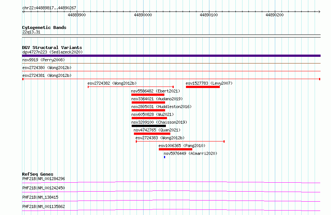Screen dimensions: 331x215
Task: Click the esv2724383 thin red span line
Action: 180,141
